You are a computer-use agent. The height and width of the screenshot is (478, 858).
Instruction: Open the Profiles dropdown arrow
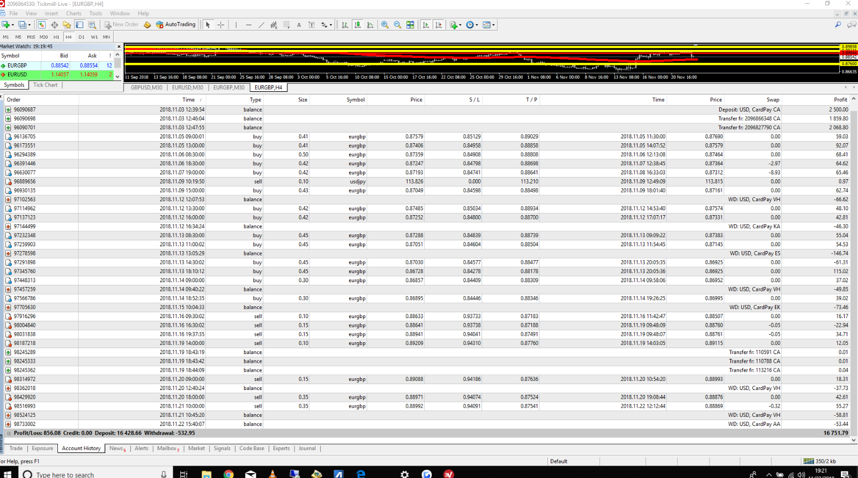(29, 25)
